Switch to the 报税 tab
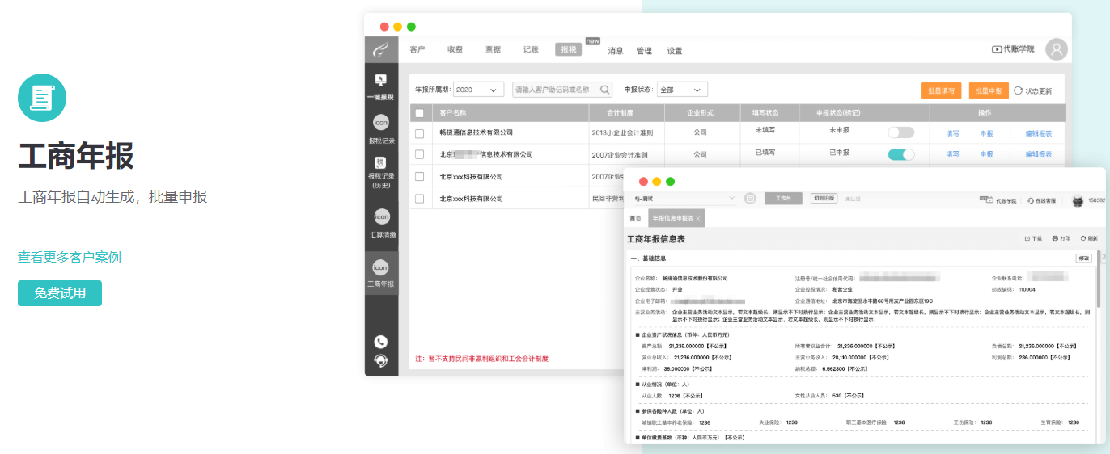Image resolution: width=1110 pixels, height=454 pixels. click(568, 49)
